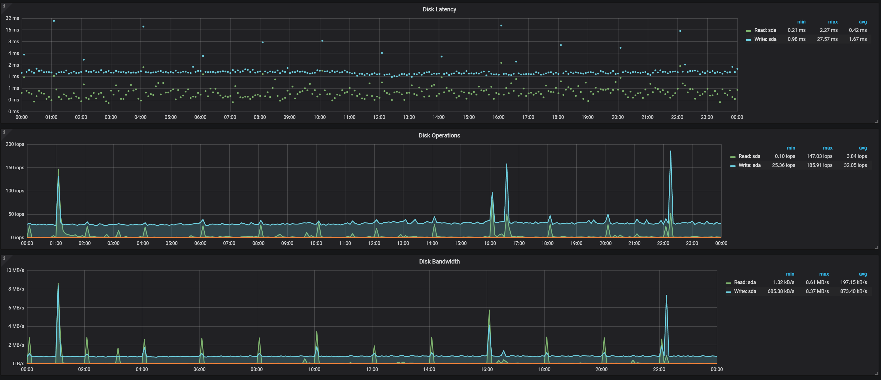Click Read: sda color swatch in Disk Operations legend
881x380 pixels.
[733, 157]
